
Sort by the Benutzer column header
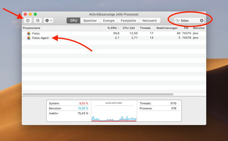199,28
